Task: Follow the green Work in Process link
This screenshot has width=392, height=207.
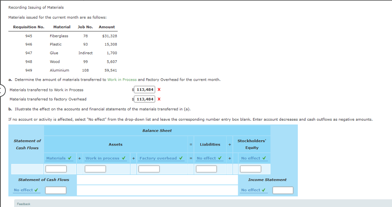Action: pos(122,79)
